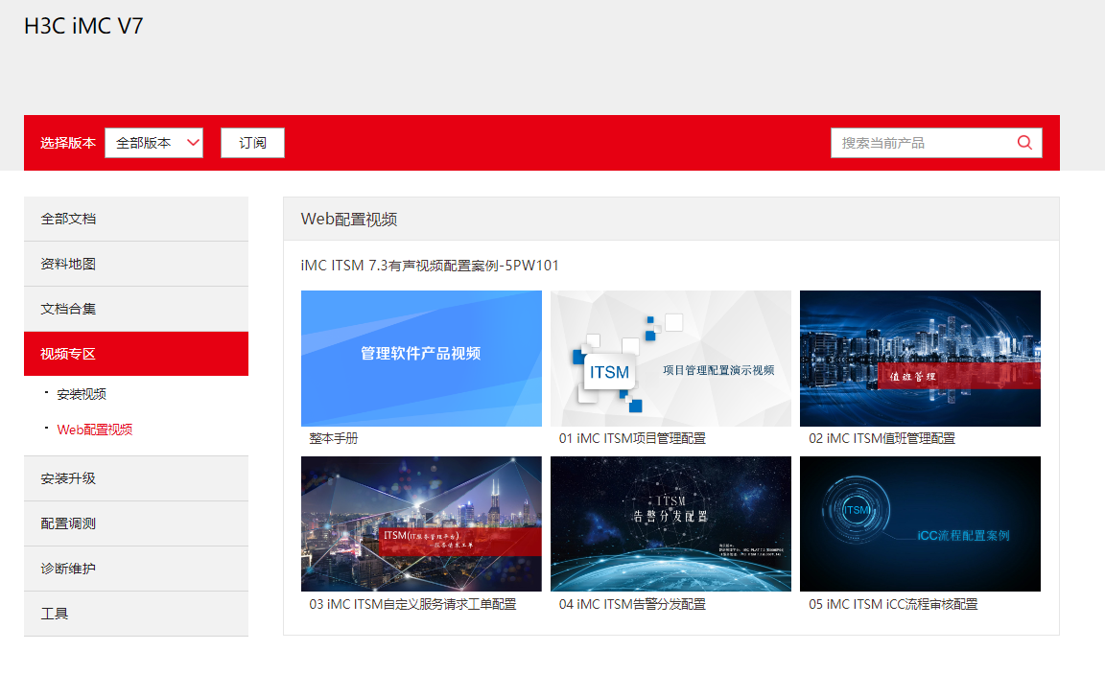
Task: Click the 订阅 subscribe button
Action: pyautogui.click(x=252, y=143)
